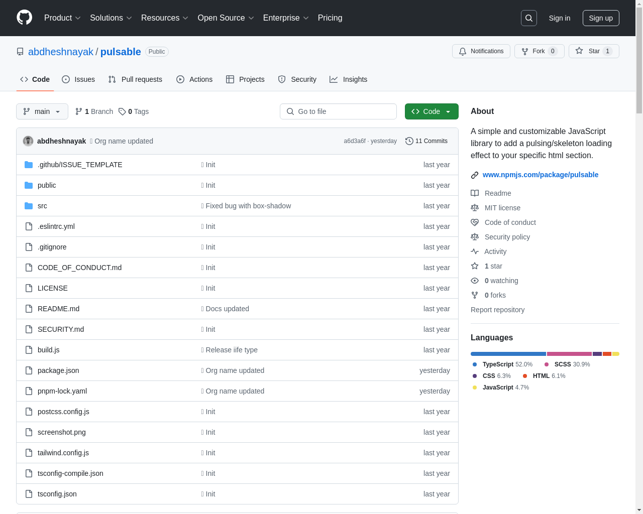Click the file icon for build.js
The height and width of the screenshot is (514, 643).
(x=29, y=350)
